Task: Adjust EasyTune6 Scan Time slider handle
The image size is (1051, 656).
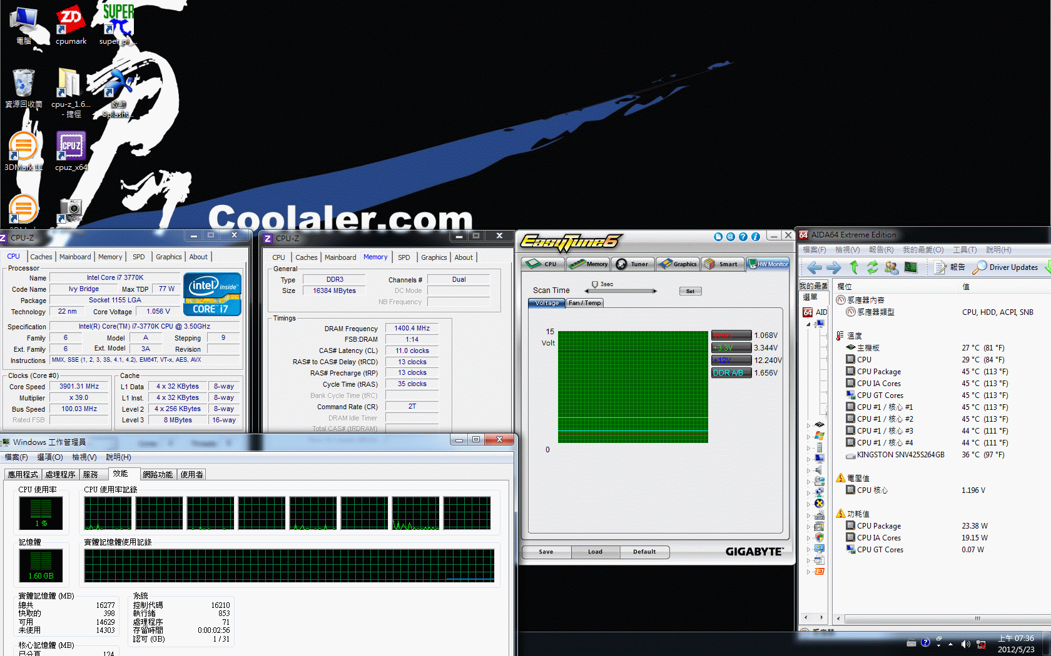Action: click(x=595, y=285)
